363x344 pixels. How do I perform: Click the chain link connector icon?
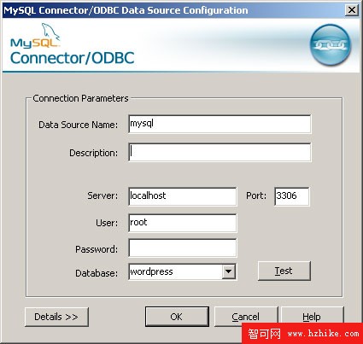(x=331, y=44)
